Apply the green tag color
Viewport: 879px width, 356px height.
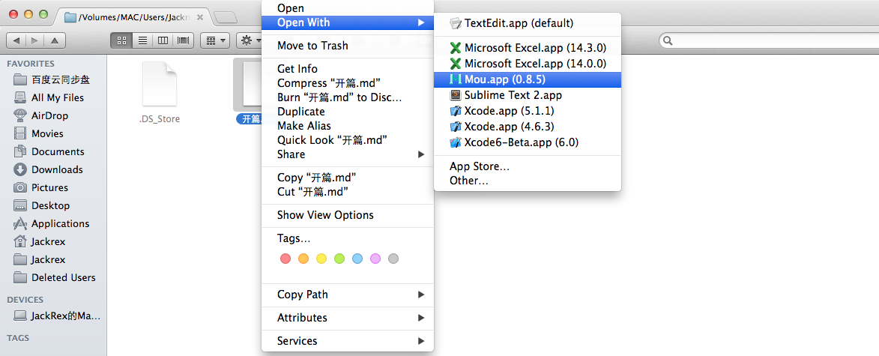(x=339, y=259)
